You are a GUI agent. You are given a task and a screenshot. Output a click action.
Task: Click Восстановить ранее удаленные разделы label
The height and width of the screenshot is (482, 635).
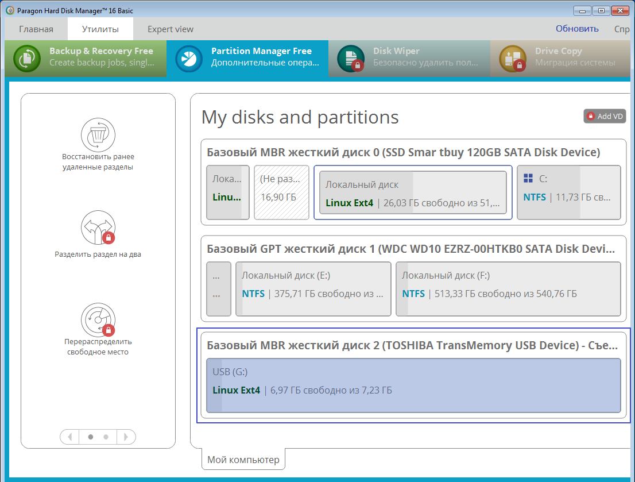click(x=98, y=162)
